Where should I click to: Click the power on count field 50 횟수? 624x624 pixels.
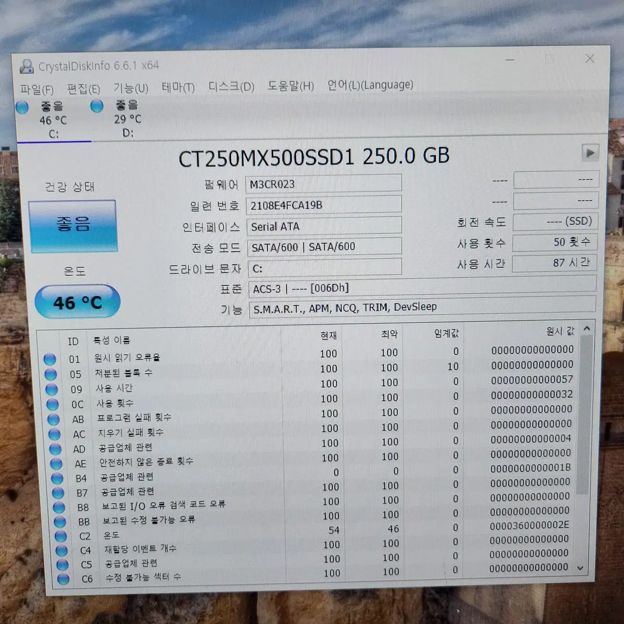coord(555,242)
